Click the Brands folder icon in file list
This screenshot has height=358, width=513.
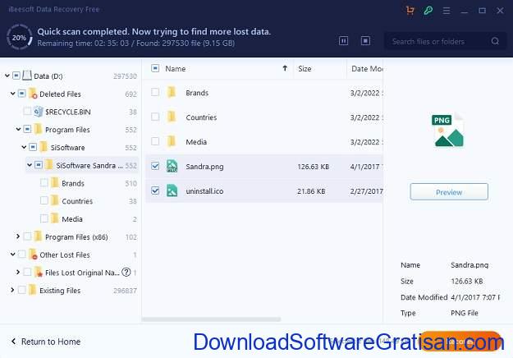pyautogui.click(x=172, y=93)
